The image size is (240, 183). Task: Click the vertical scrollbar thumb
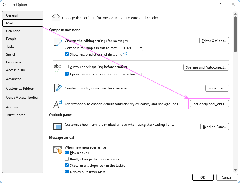point(235,34)
